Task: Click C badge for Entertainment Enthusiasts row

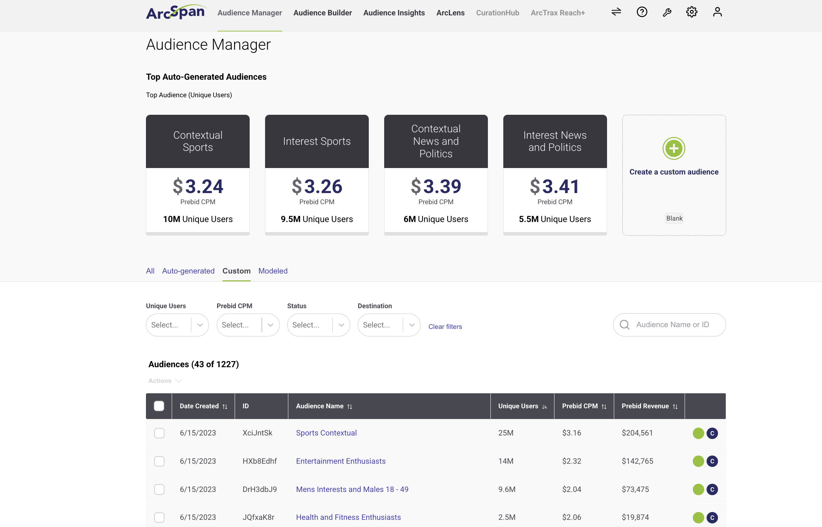Action: 712,461
